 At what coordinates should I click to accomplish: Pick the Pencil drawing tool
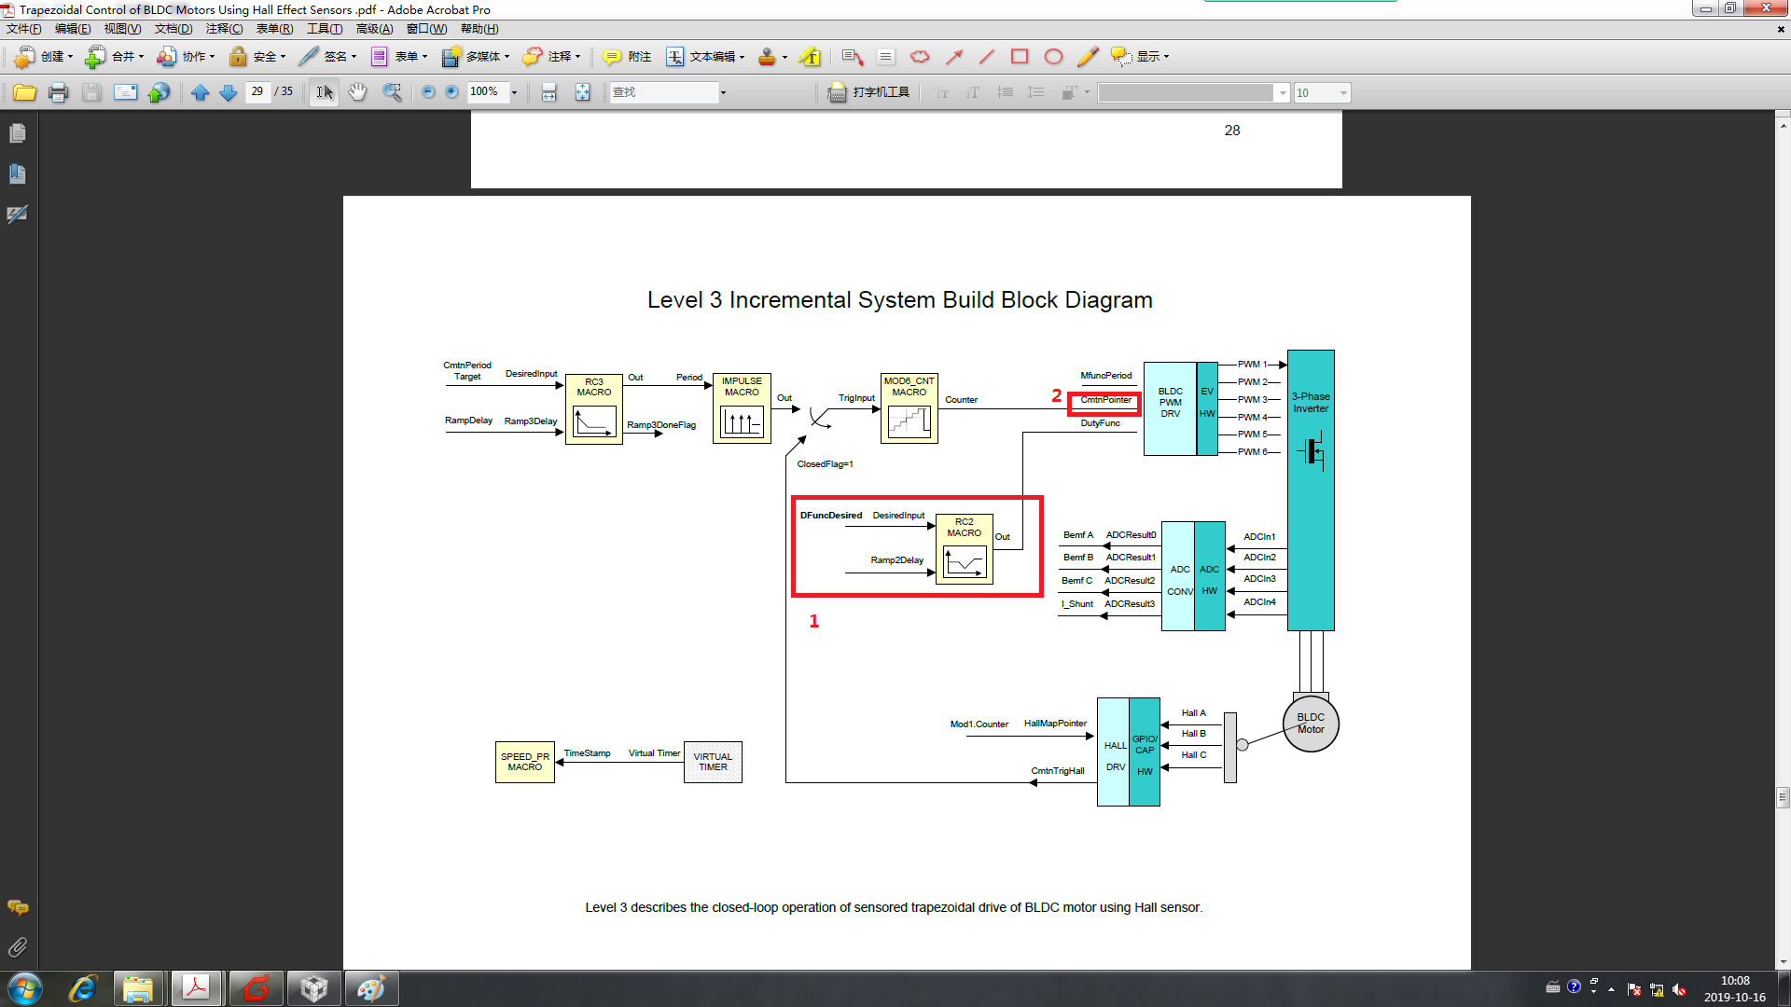[x=1087, y=57]
